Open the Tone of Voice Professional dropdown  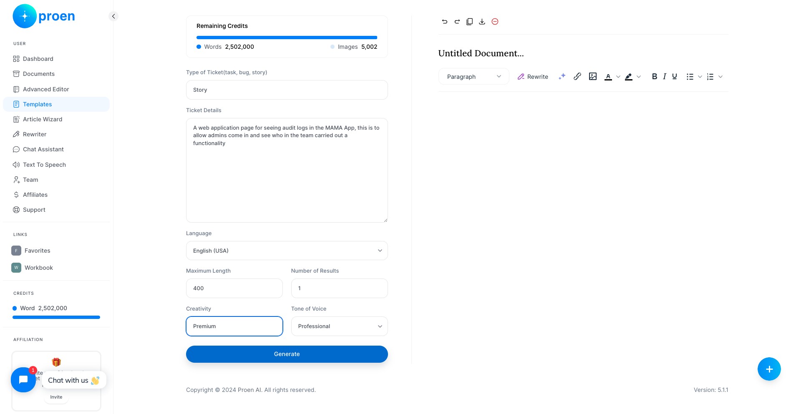(x=340, y=326)
